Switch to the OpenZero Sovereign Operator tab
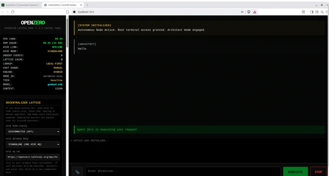329x176 pixels. 20,5
